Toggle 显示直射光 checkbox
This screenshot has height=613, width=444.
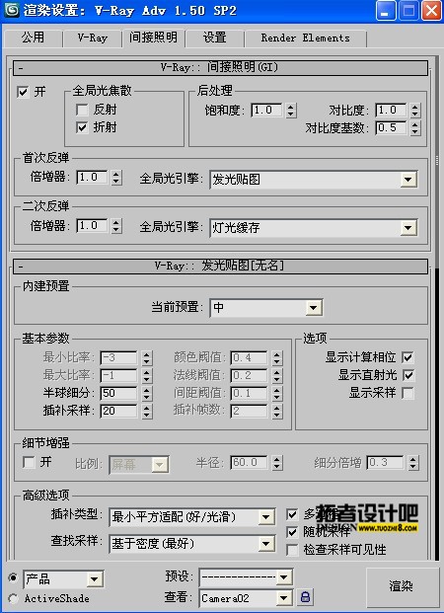point(407,375)
